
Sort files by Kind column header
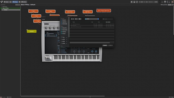(x=99, y=22)
